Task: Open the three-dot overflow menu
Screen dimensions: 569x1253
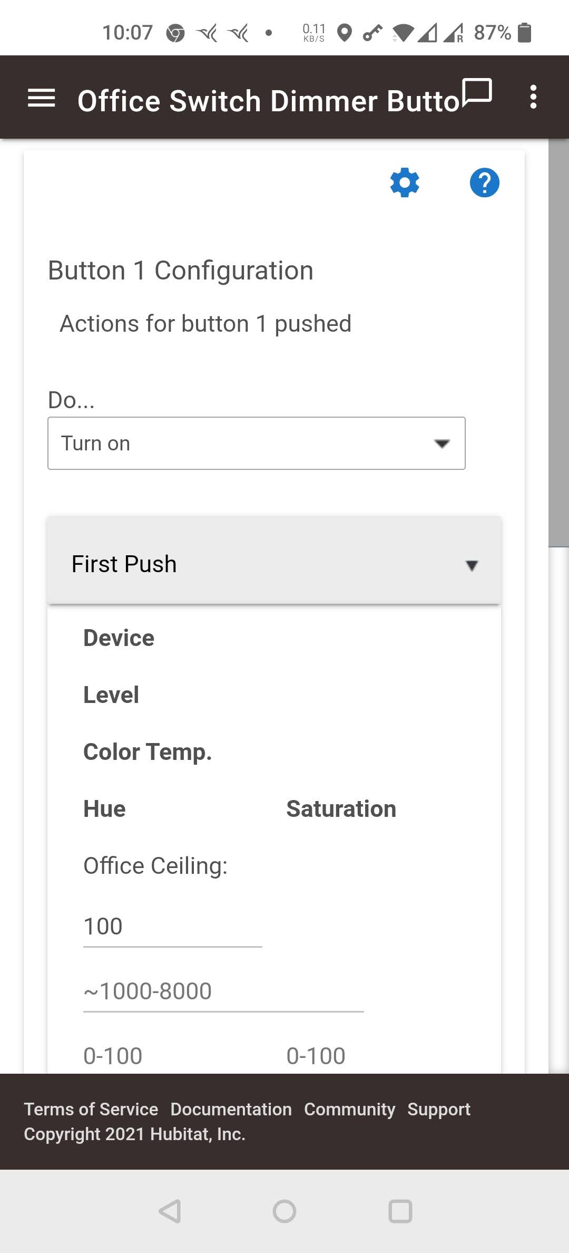Action: tap(533, 97)
